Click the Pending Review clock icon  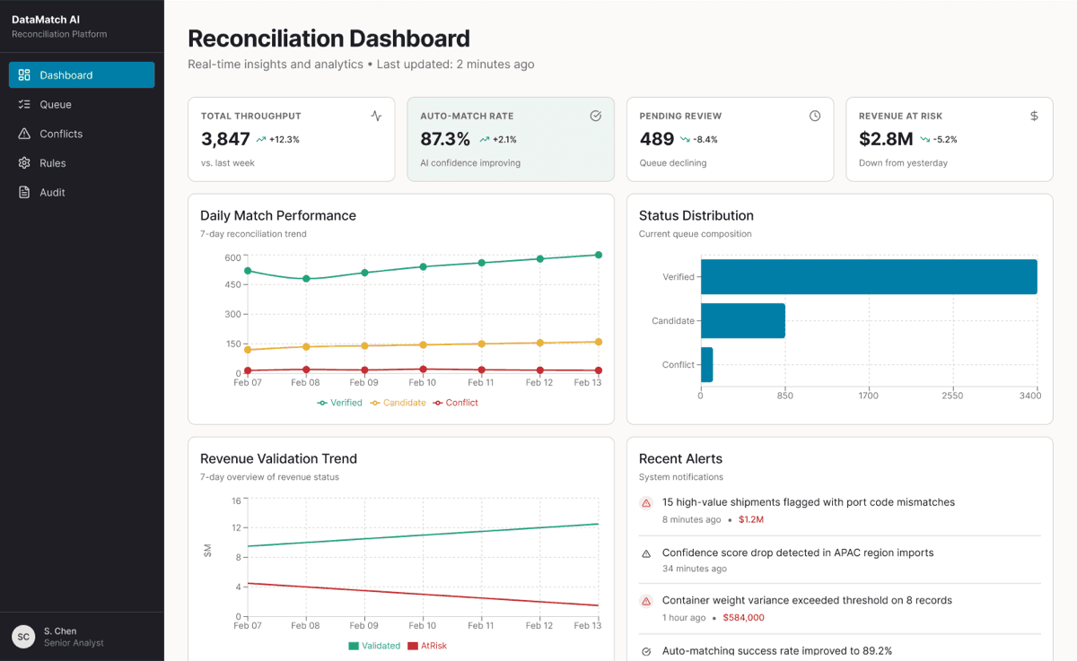pos(815,116)
